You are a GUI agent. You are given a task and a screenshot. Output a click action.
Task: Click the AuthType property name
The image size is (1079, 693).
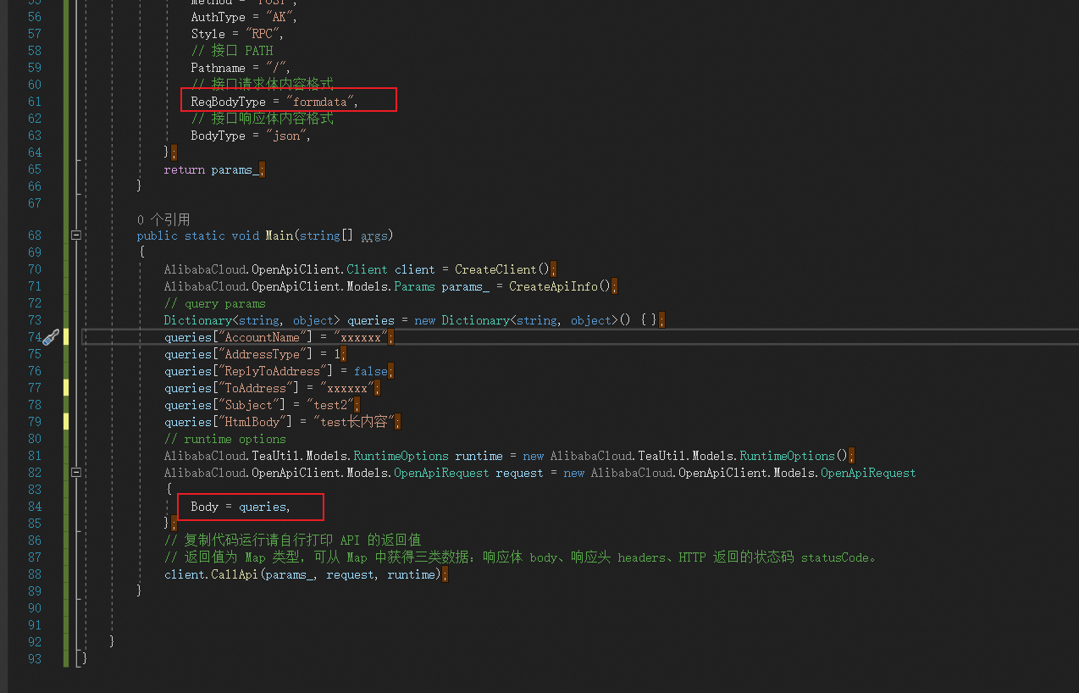pyautogui.click(x=218, y=17)
